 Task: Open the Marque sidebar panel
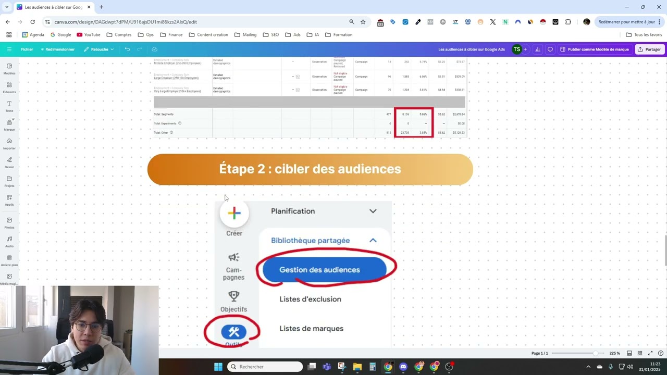point(9,125)
